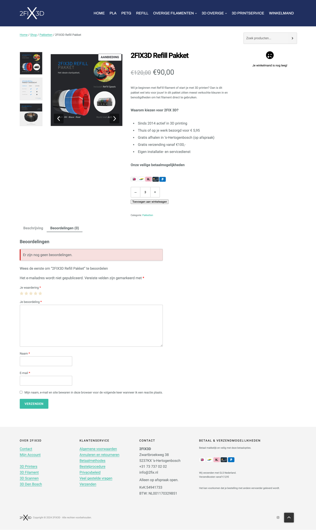This screenshot has width=316, height=530.
Task: Click the PayPal payment icon under betaalmogelijkheden
Action: pos(163,179)
